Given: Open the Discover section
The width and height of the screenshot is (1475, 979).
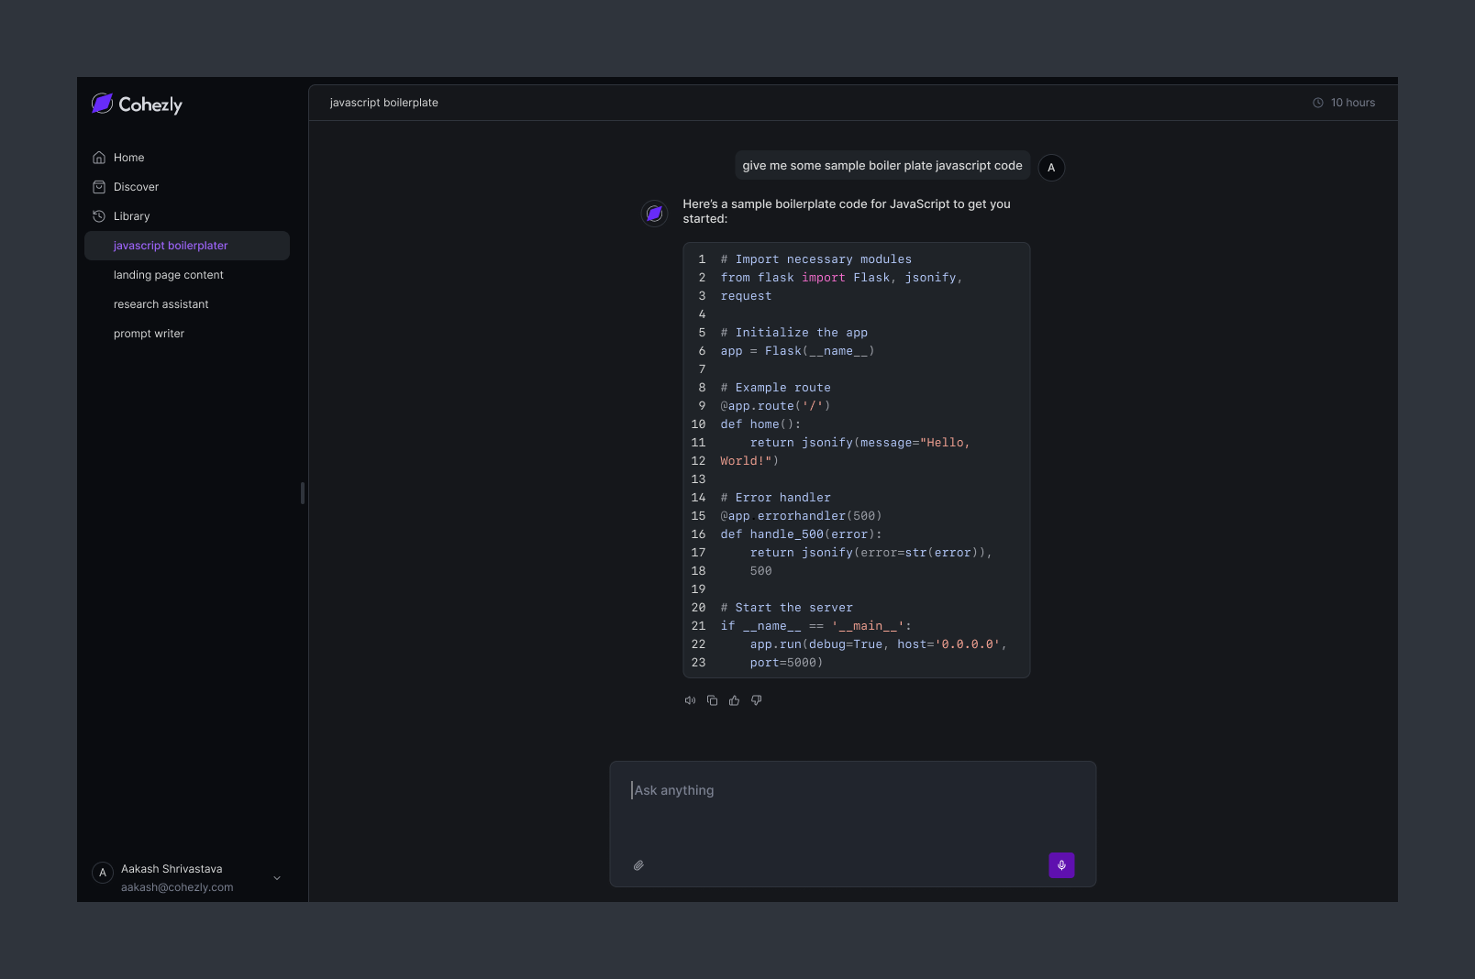Looking at the screenshot, I should pos(136,187).
